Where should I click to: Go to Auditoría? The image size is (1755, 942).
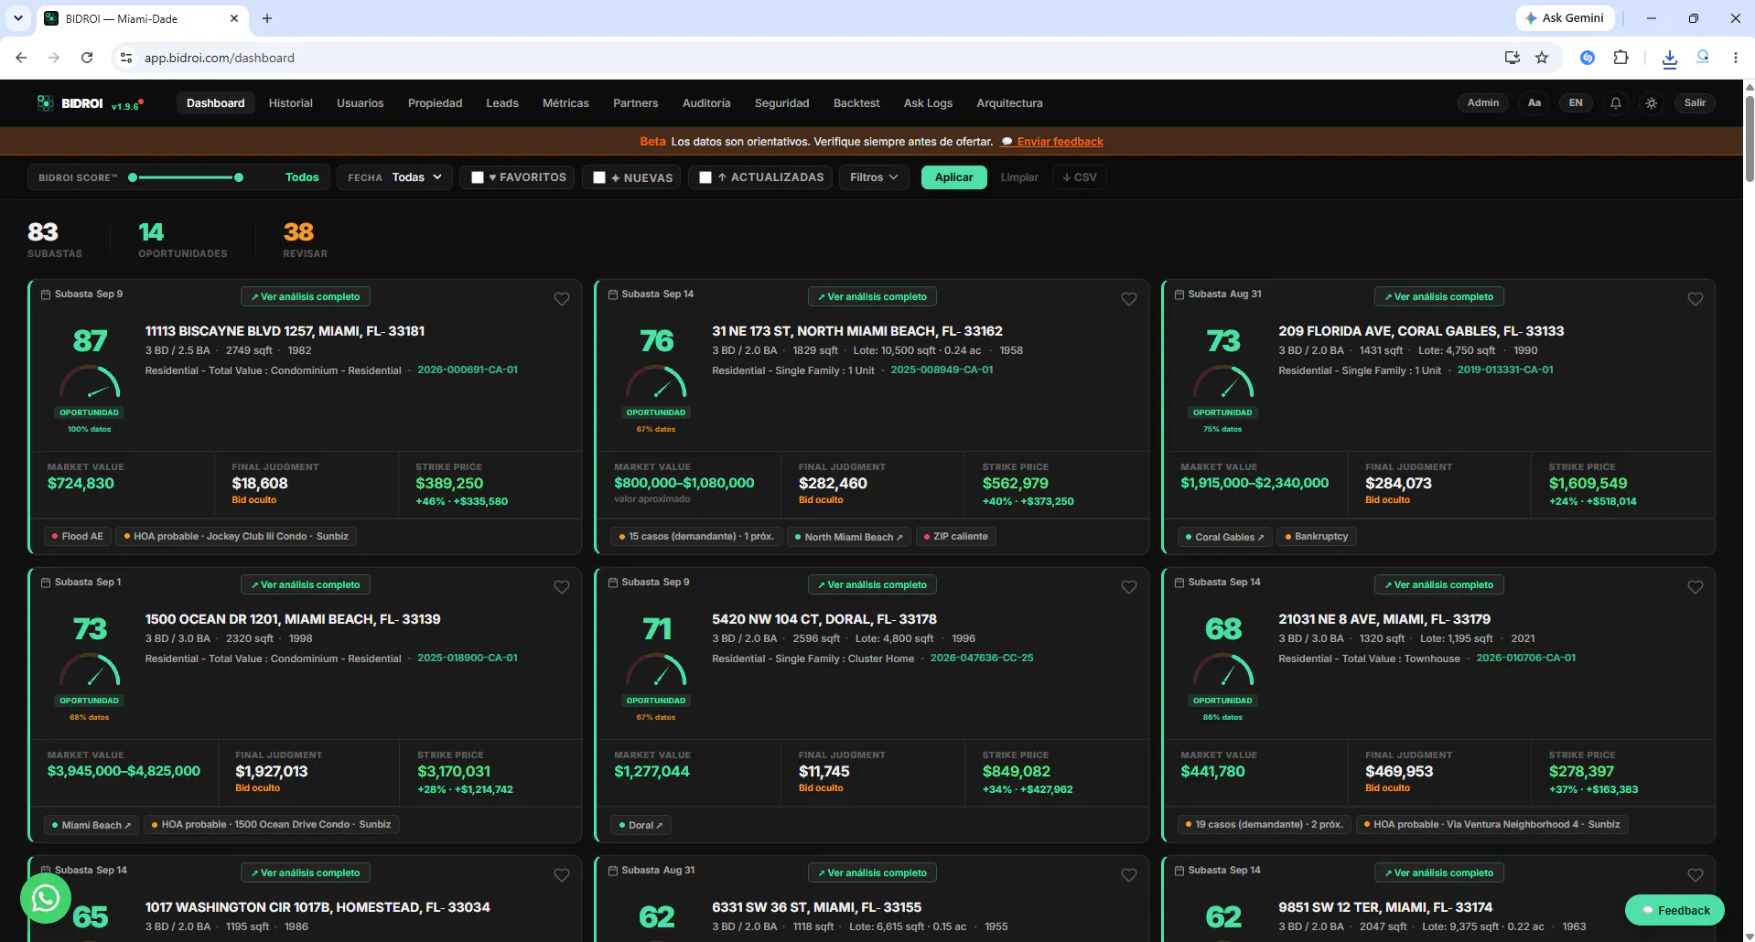[706, 103]
